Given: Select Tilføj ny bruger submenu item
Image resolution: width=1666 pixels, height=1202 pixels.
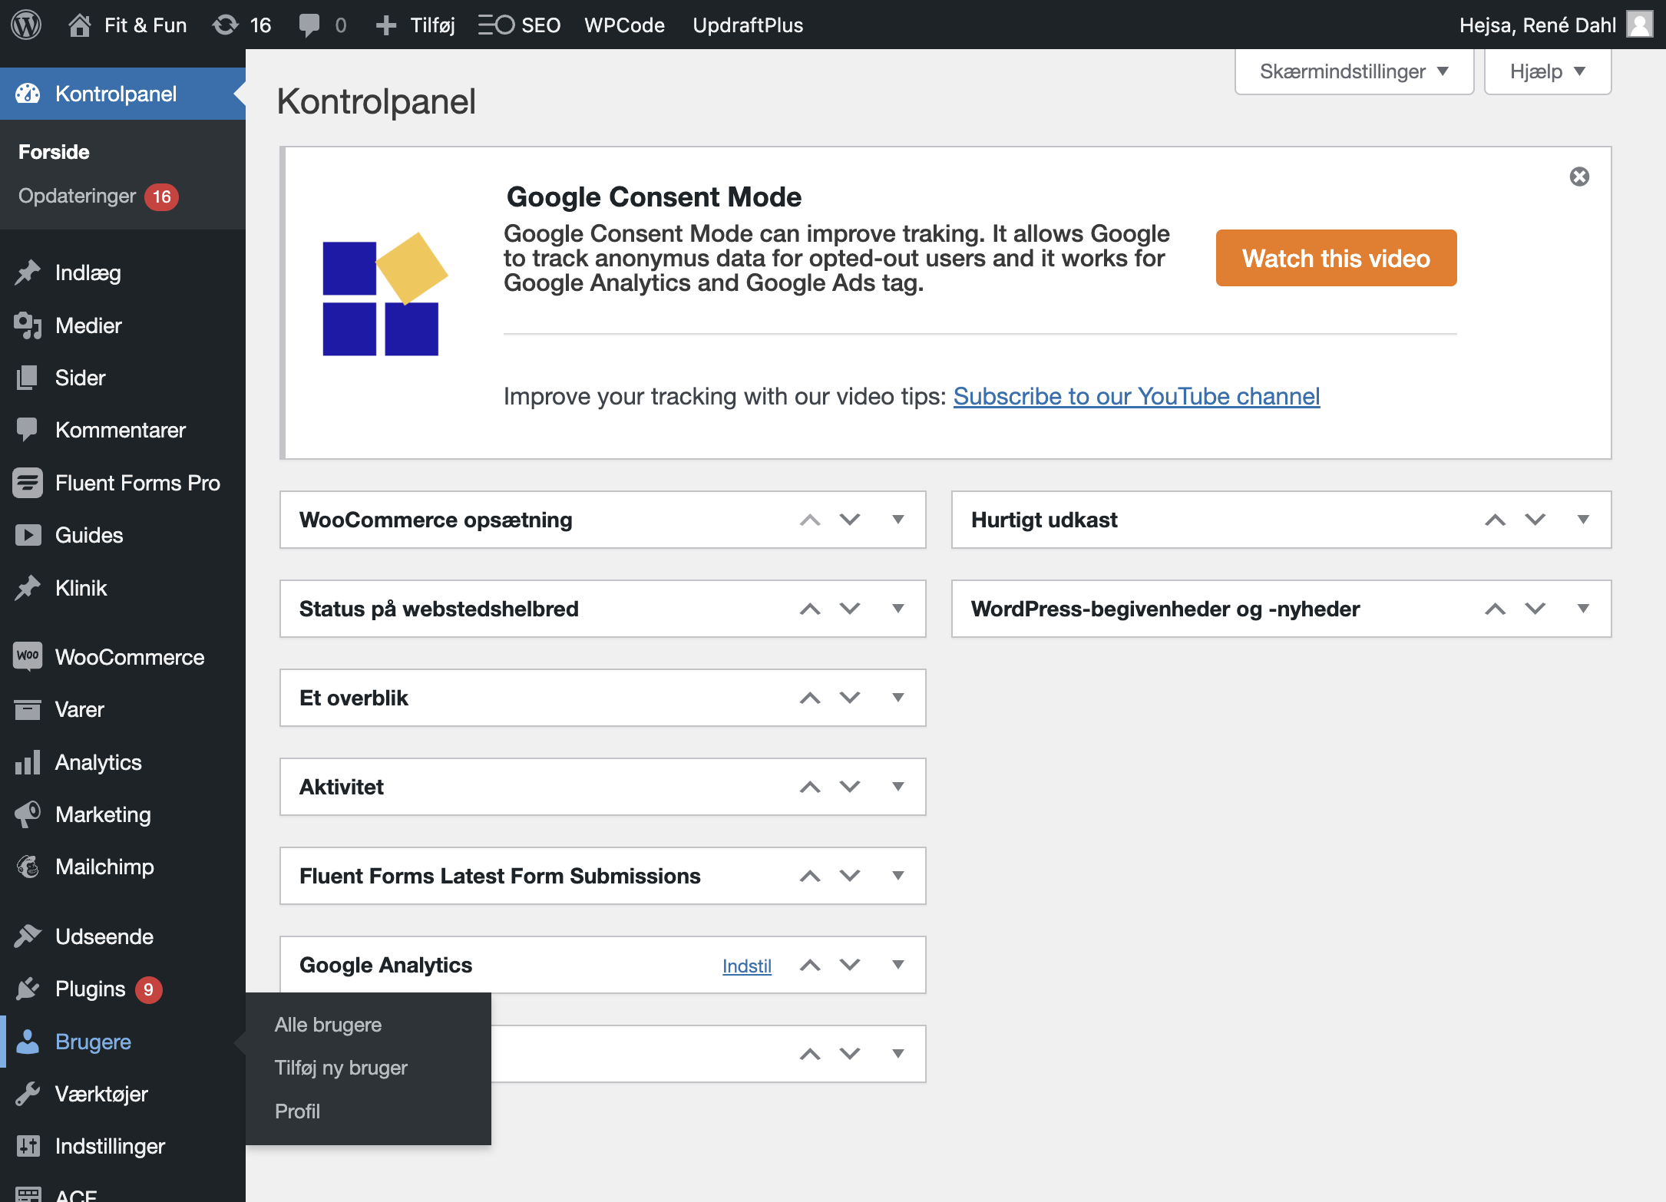Looking at the screenshot, I should point(341,1068).
